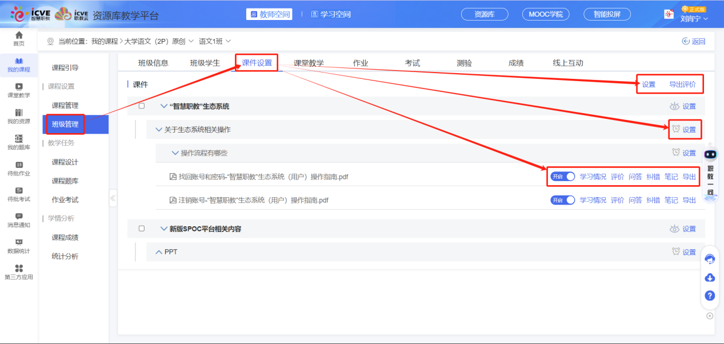
Task: Open 数据统计 from the sidebar
Action: coord(18,246)
